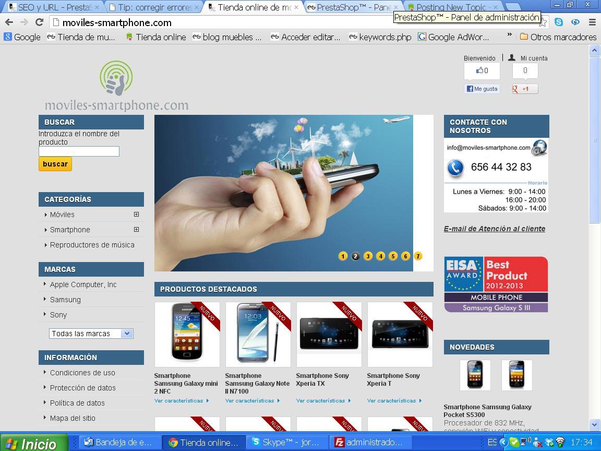This screenshot has height=451, width=601.
Task: Reload the page with refresh icon
Action: [x=39, y=22]
